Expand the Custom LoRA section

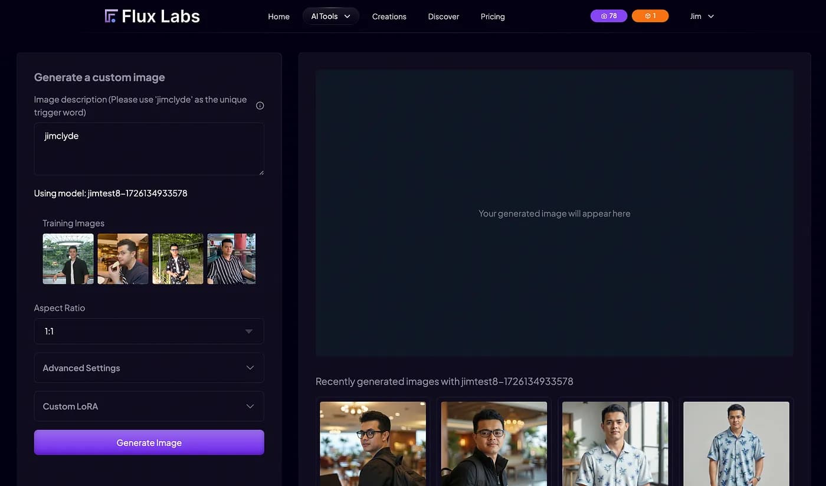[149, 406]
